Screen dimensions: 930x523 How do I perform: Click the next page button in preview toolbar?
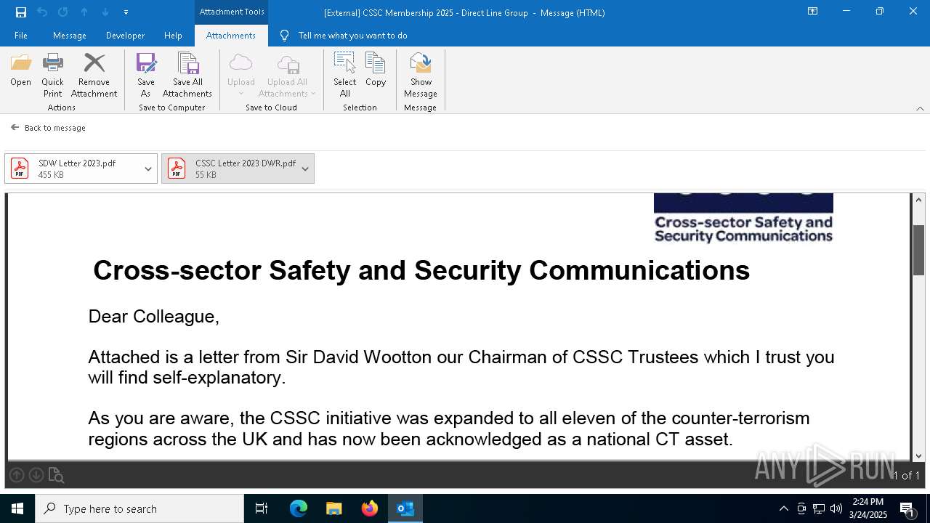[36, 475]
